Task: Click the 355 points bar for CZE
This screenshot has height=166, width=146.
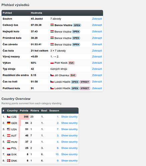Action: click(x=24, y=117)
